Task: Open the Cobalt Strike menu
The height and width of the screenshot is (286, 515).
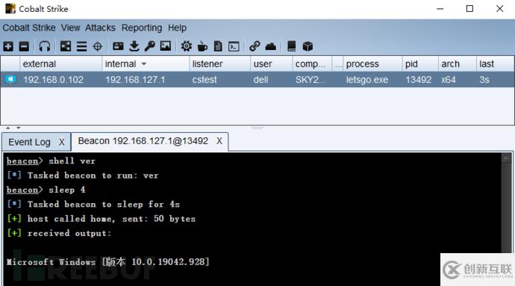Action: tap(29, 28)
